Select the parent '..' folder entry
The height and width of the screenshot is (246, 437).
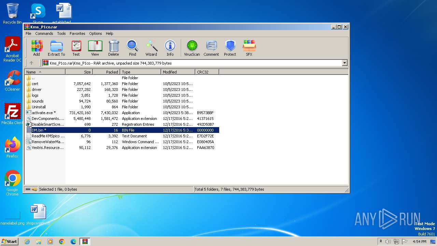tap(122, 78)
